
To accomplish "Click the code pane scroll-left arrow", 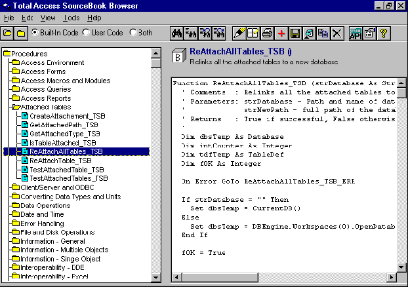I will pyautogui.click(x=176, y=277).
